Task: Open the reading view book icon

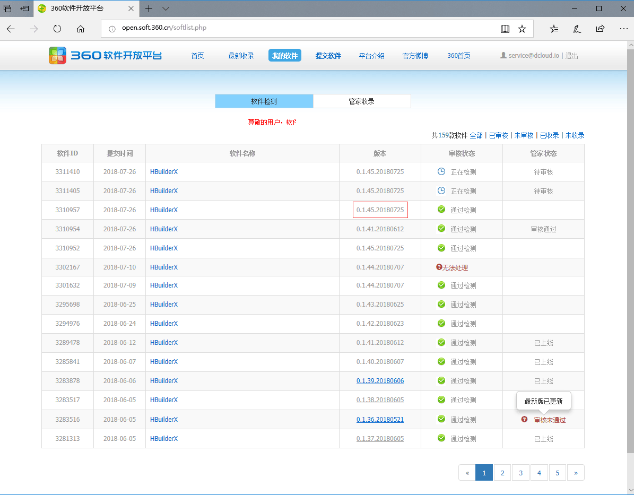Action: pos(505,29)
